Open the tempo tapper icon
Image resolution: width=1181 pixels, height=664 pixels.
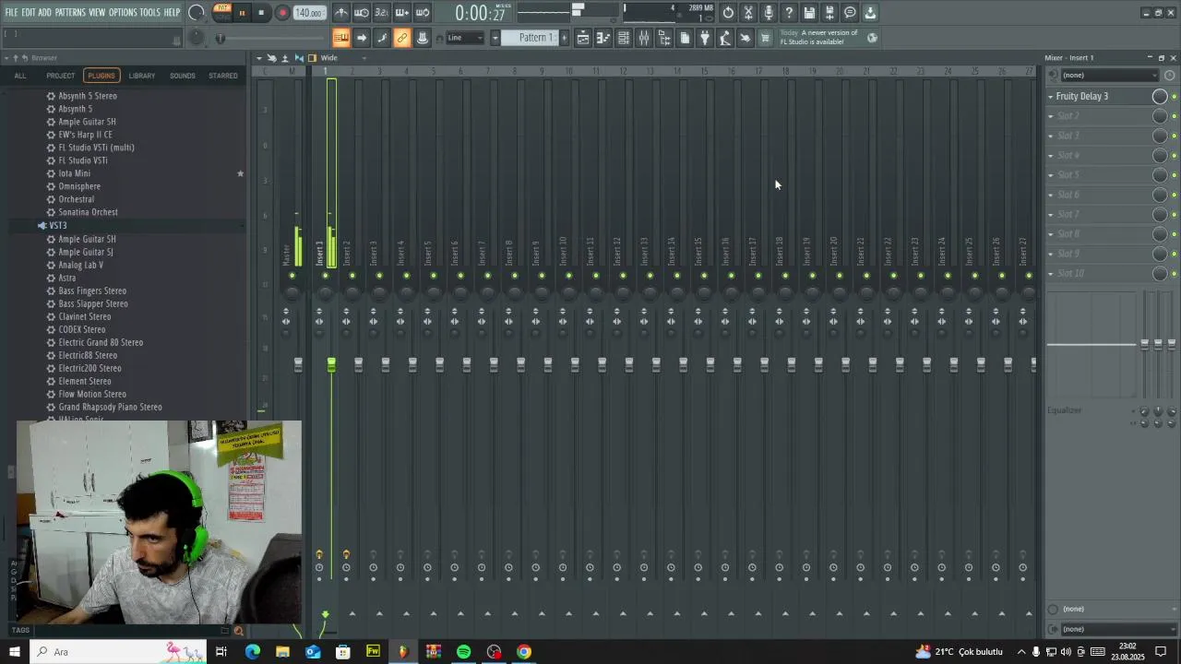(x=725, y=38)
